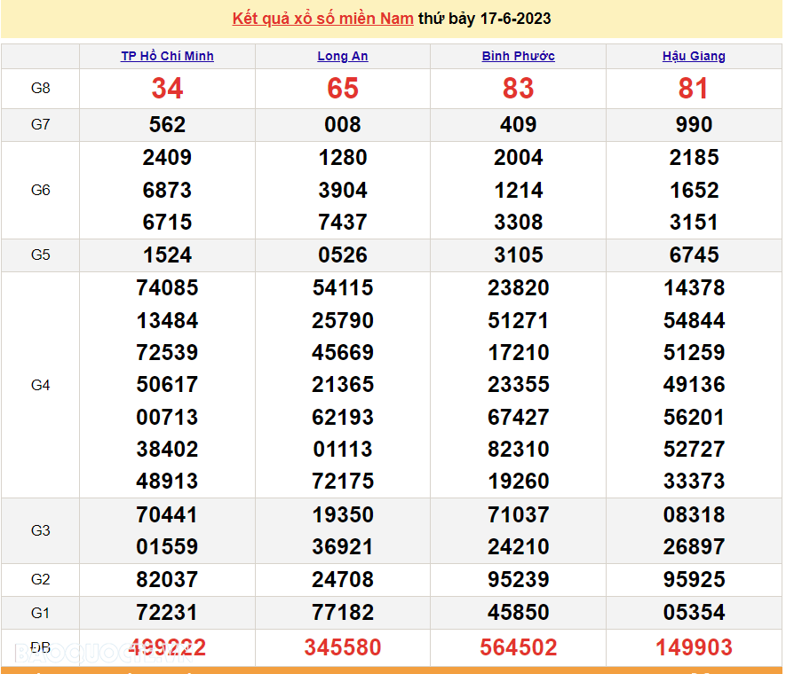Image resolution: width=786 pixels, height=674 pixels.
Task: Click Hậu Giang's special prize 149903
Action: coord(694,648)
